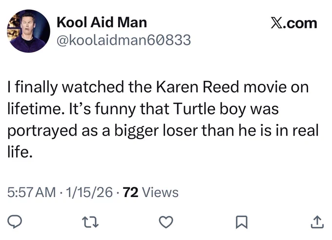Select the 1/15/26 date

(89, 192)
